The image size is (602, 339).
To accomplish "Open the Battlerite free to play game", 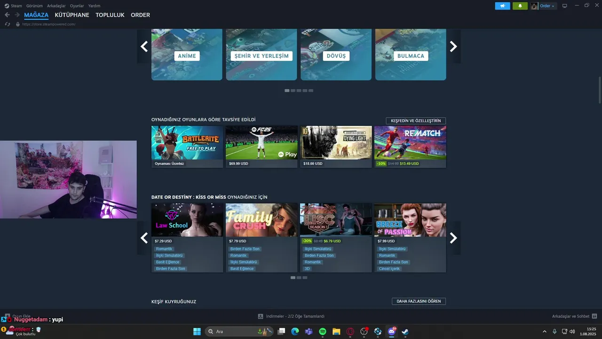I will tap(187, 146).
